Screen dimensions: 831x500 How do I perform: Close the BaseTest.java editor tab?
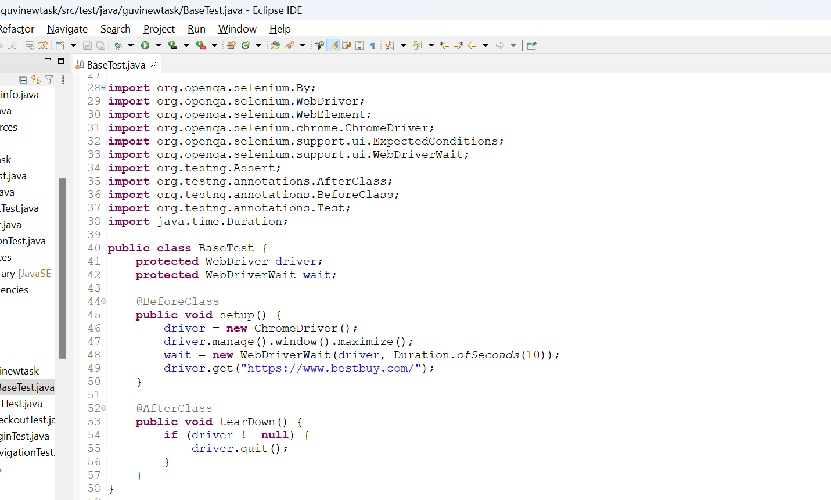154,64
